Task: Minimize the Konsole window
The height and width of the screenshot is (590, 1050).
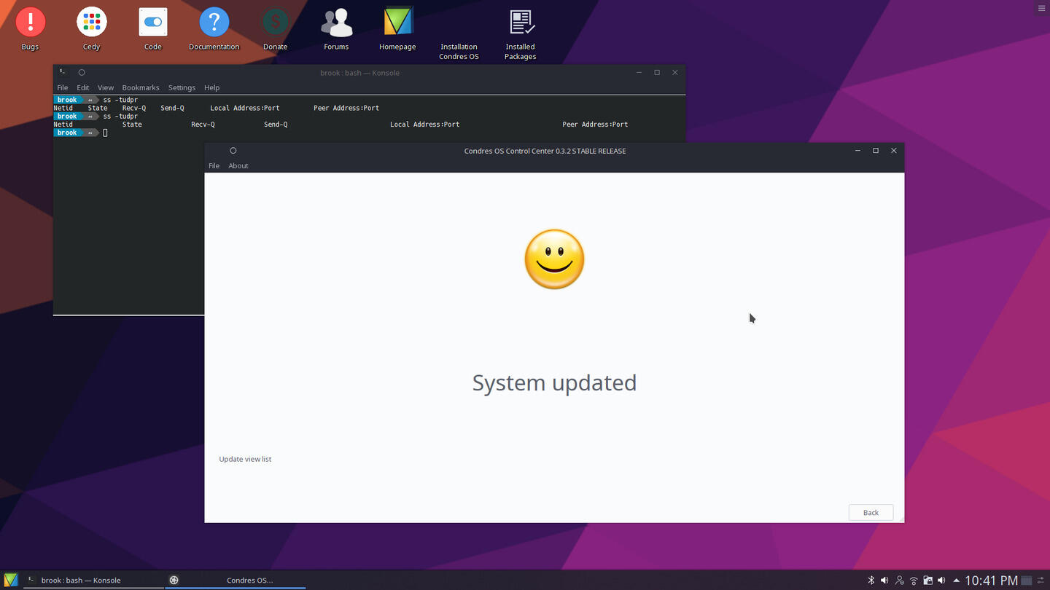Action: (x=639, y=72)
